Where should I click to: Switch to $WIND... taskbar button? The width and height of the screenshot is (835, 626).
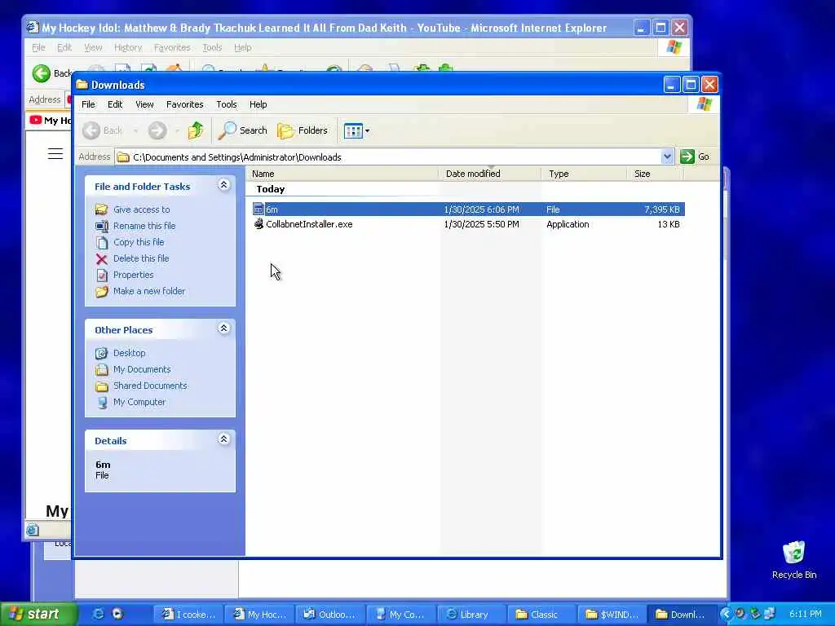(x=613, y=615)
